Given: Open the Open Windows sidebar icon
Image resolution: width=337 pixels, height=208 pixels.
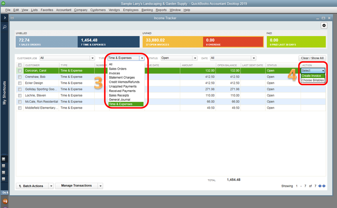Looking at the screenshot, I should tap(3, 179).
